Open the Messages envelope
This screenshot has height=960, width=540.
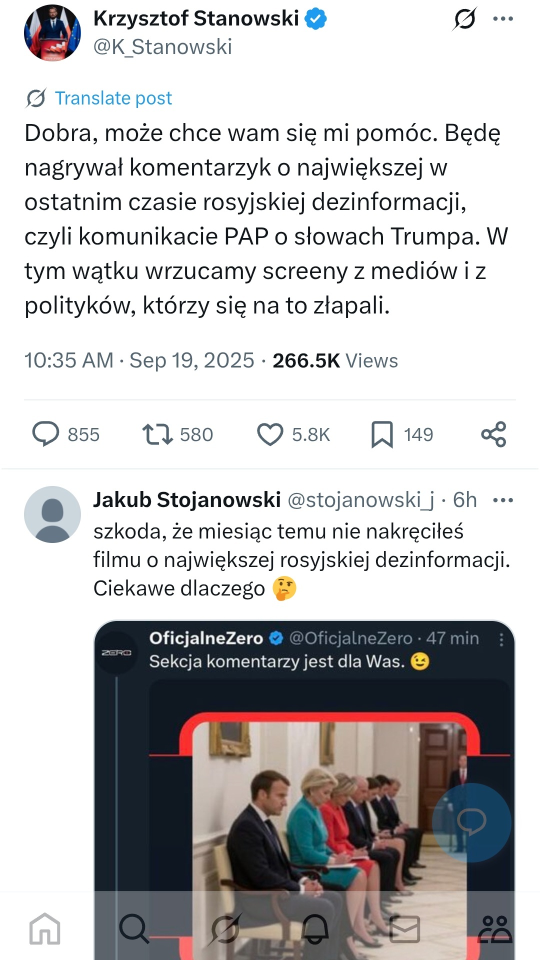coord(404,929)
